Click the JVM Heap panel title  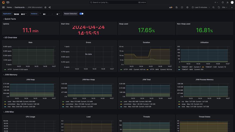30,80
